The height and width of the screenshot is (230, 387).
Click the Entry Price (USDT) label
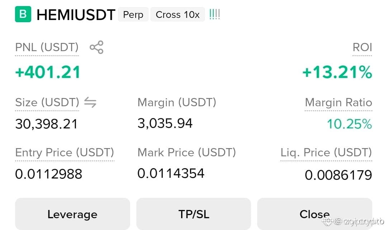point(65,153)
